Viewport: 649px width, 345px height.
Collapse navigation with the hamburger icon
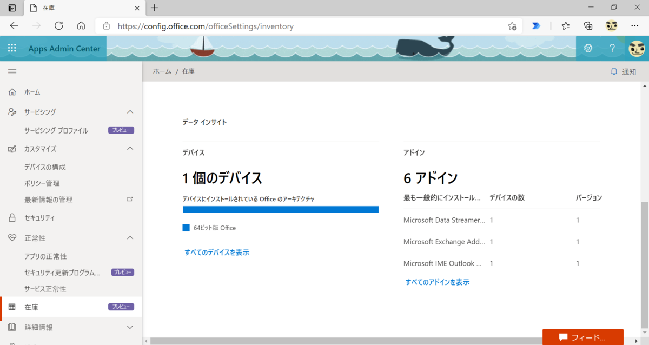coord(12,71)
